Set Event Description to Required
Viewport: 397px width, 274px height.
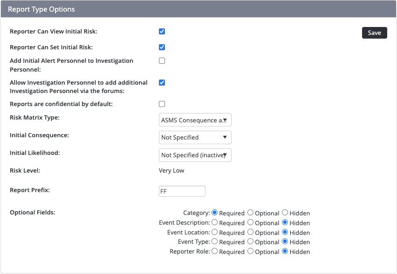(214, 223)
